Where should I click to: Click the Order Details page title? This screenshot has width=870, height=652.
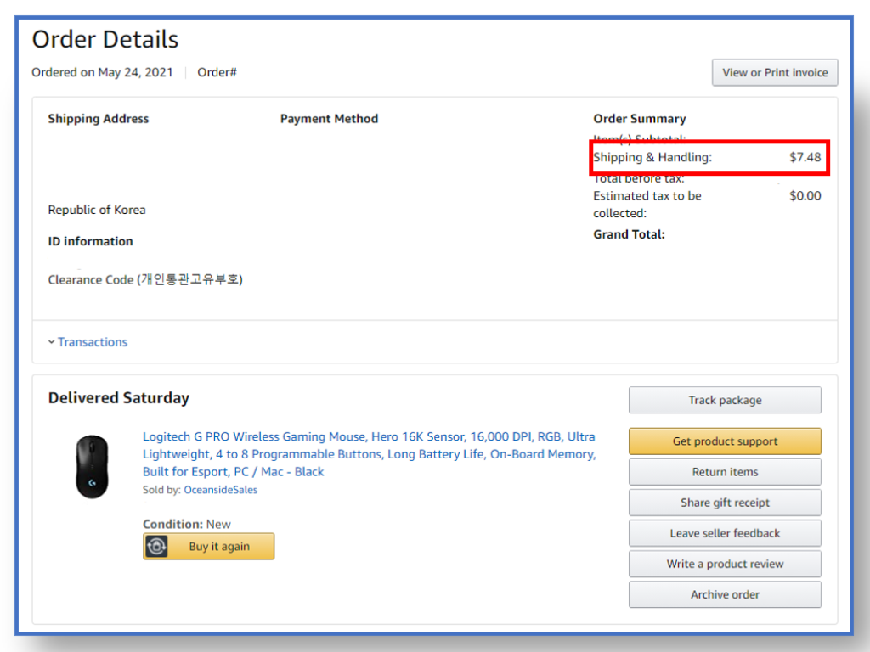click(105, 39)
